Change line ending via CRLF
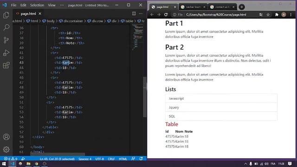The height and width of the screenshot is (167, 297). [x=111, y=159]
